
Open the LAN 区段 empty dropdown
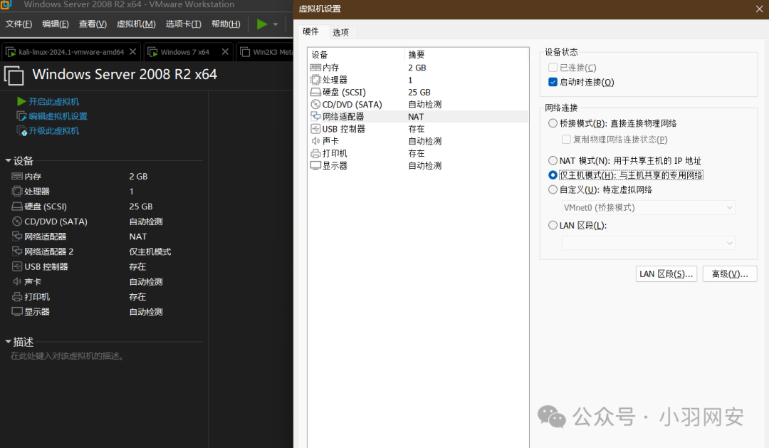649,243
